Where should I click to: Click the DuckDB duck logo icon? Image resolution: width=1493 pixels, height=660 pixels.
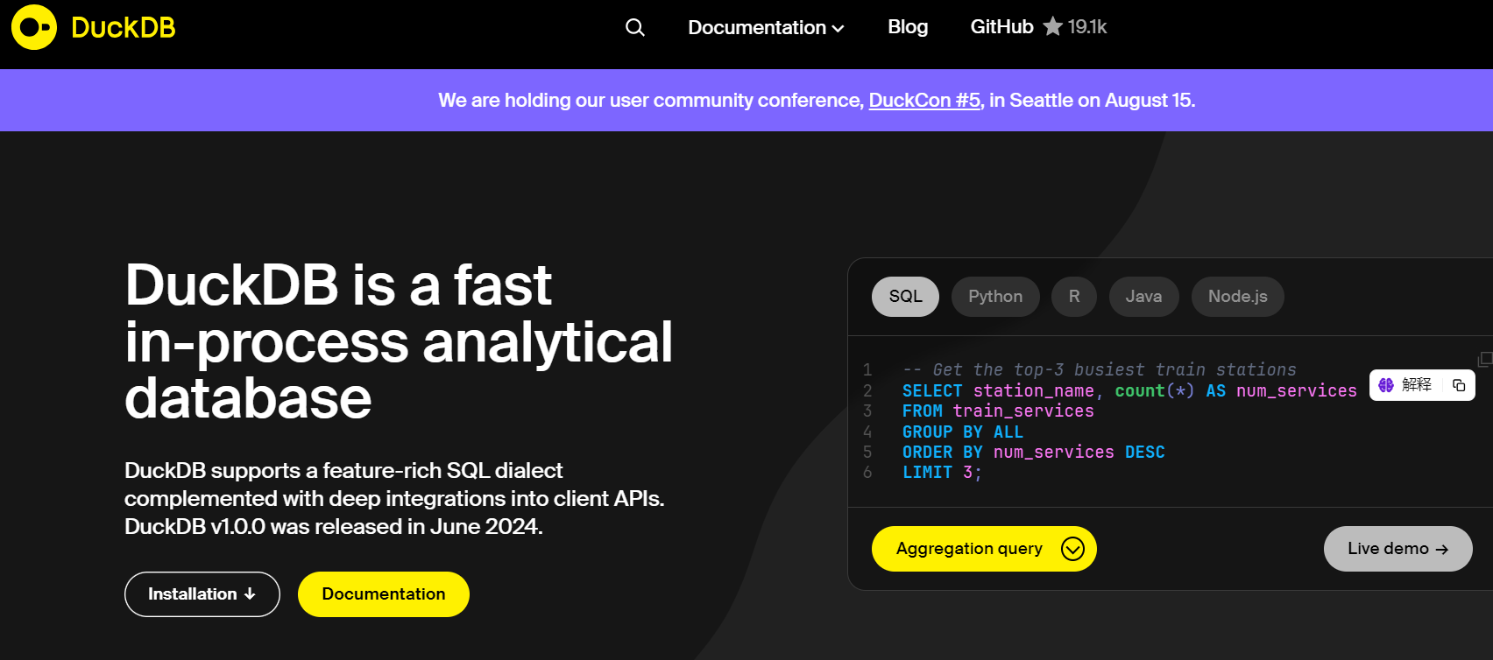(x=33, y=27)
